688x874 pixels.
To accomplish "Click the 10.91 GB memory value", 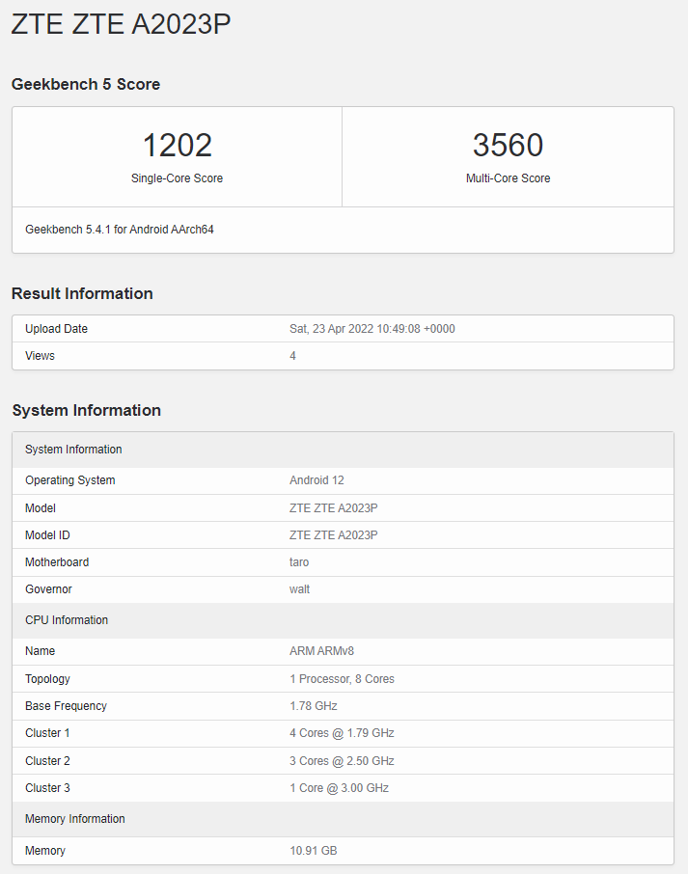I will pyautogui.click(x=313, y=851).
